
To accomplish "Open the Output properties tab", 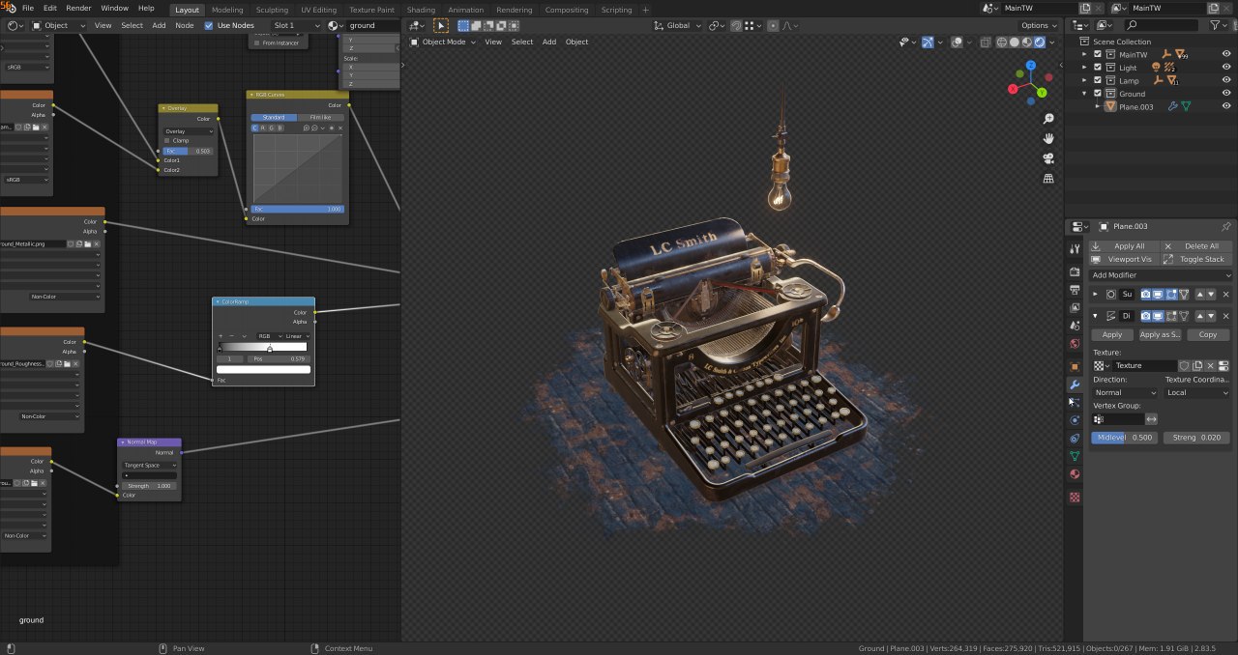I will click(x=1075, y=290).
